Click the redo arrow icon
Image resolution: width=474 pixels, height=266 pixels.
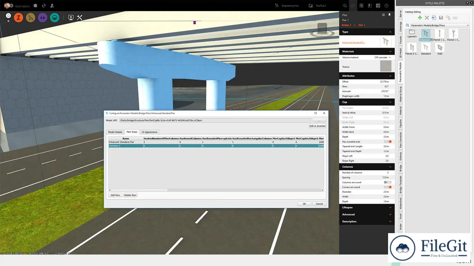click(353, 6)
